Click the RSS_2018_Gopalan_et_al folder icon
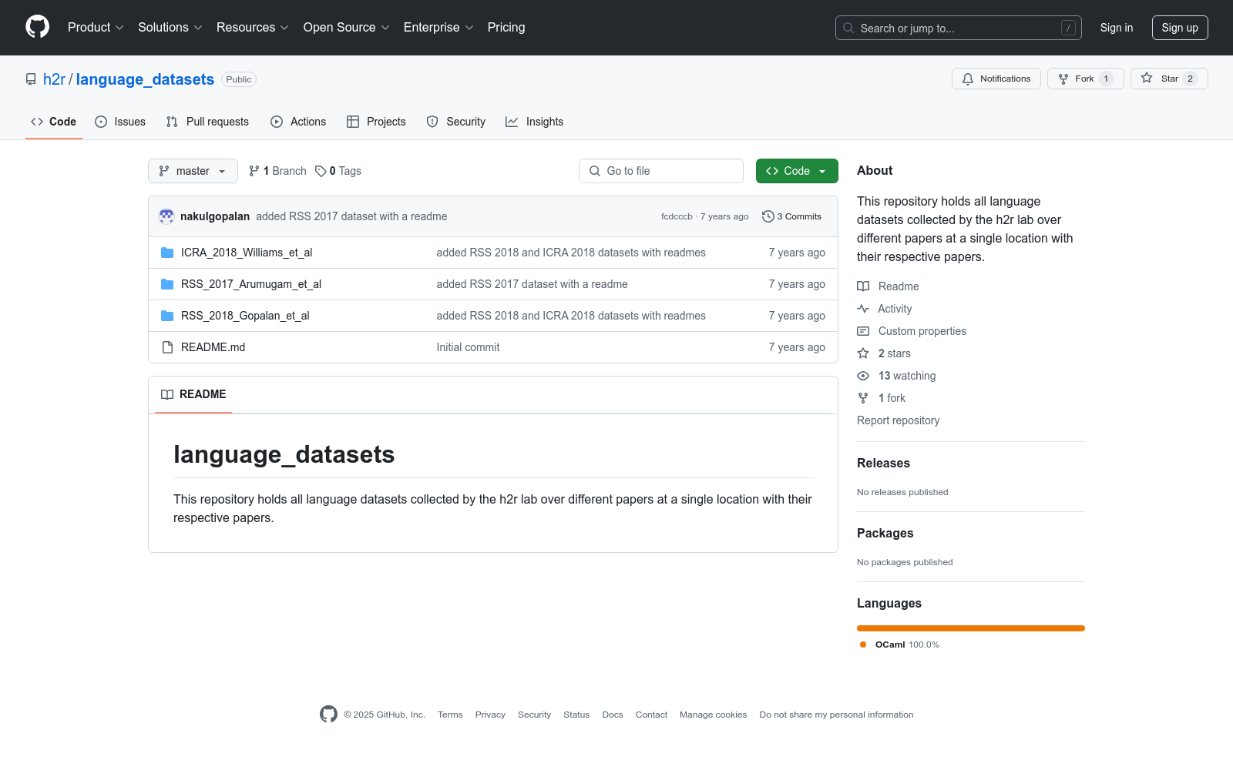 click(x=167, y=316)
